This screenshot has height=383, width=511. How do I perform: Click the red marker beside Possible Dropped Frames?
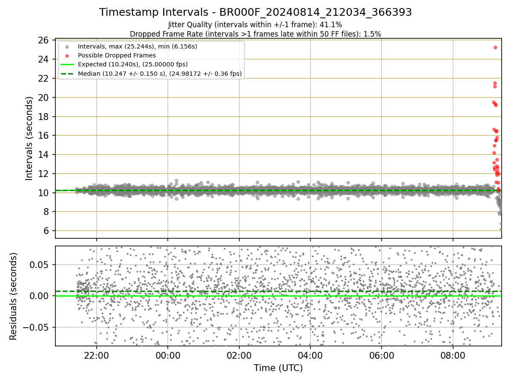click(67, 56)
